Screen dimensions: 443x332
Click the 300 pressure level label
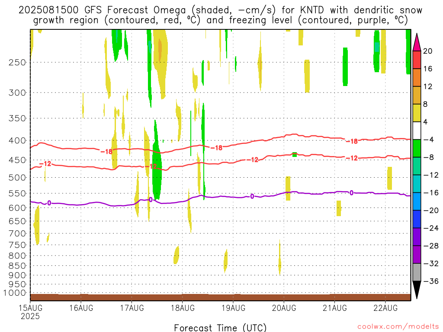point(17,93)
